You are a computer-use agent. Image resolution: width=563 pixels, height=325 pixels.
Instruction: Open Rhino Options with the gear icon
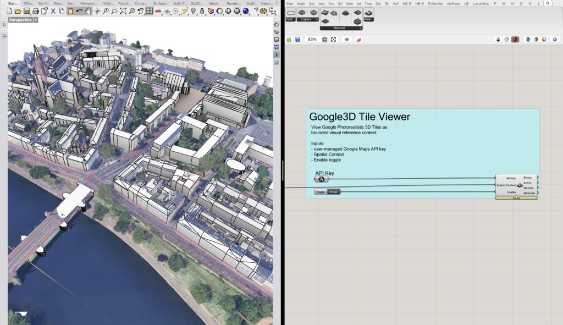pos(263,11)
